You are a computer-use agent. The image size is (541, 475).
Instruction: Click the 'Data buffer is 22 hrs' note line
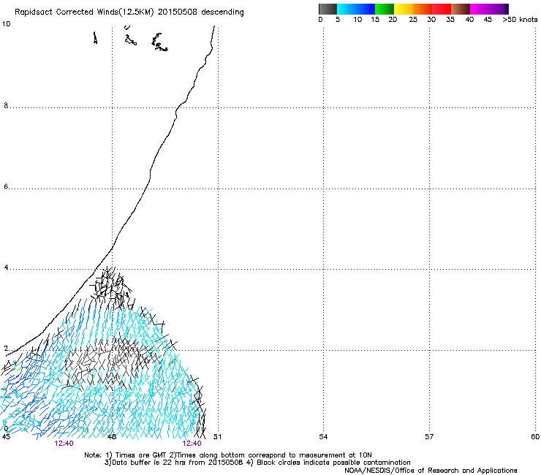tap(257, 463)
